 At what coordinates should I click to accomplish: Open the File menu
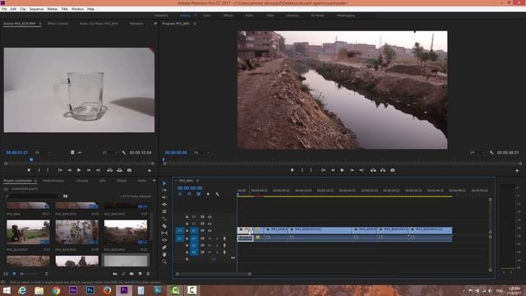click(x=4, y=9)
